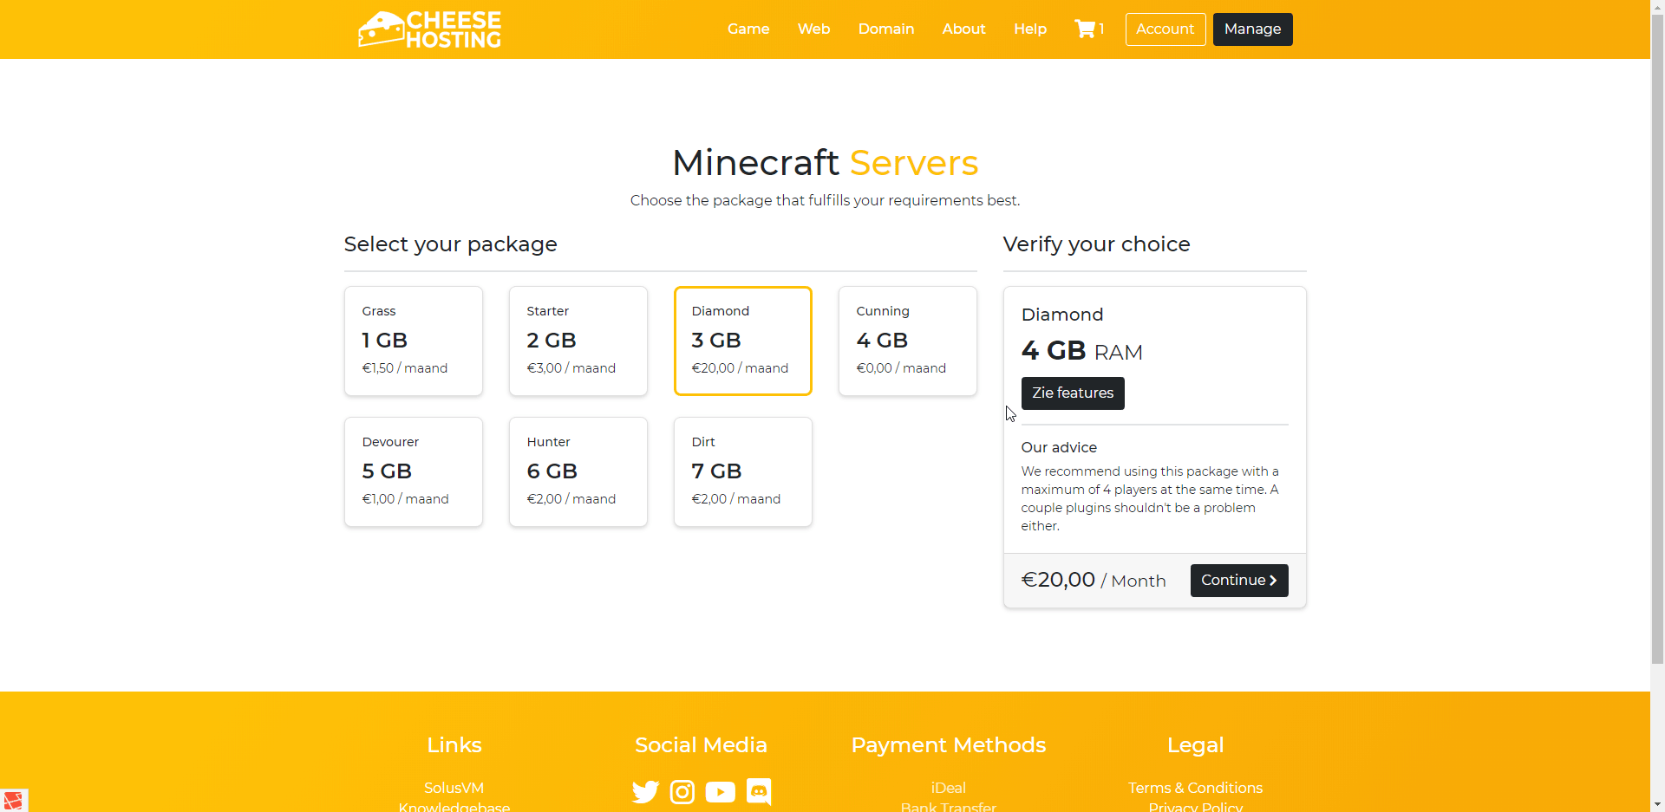Pick the Devourer 5 GB package
The image size is (1665, 812).
[x=414, y=471]
